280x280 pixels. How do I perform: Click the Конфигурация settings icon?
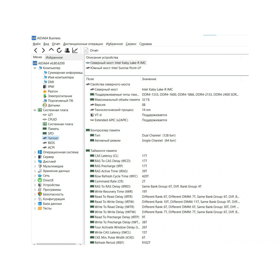coord(40,199)
